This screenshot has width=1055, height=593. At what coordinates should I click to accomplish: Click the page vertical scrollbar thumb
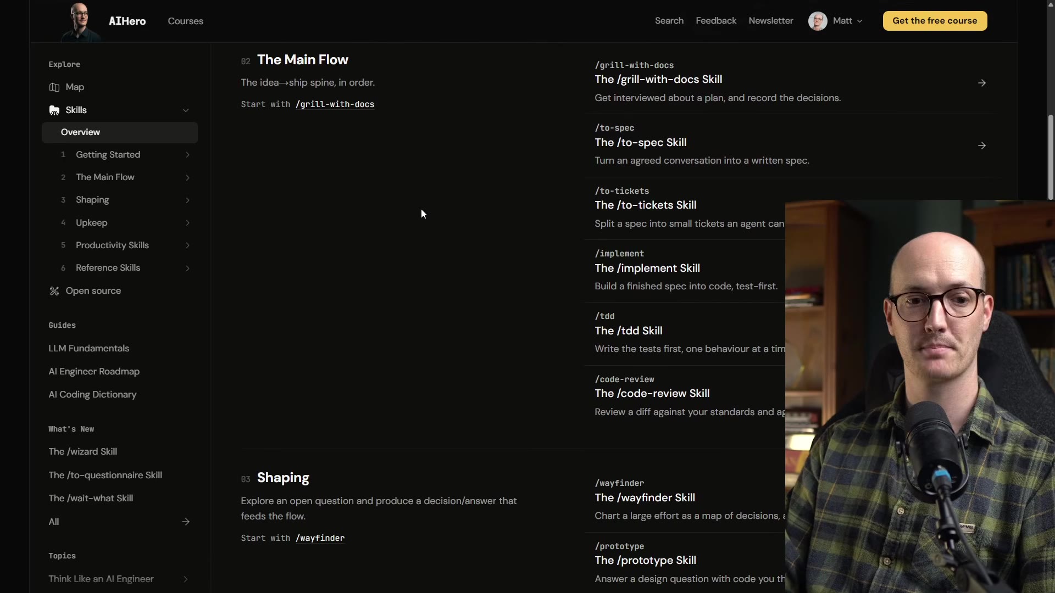[x=1051, y=157]
